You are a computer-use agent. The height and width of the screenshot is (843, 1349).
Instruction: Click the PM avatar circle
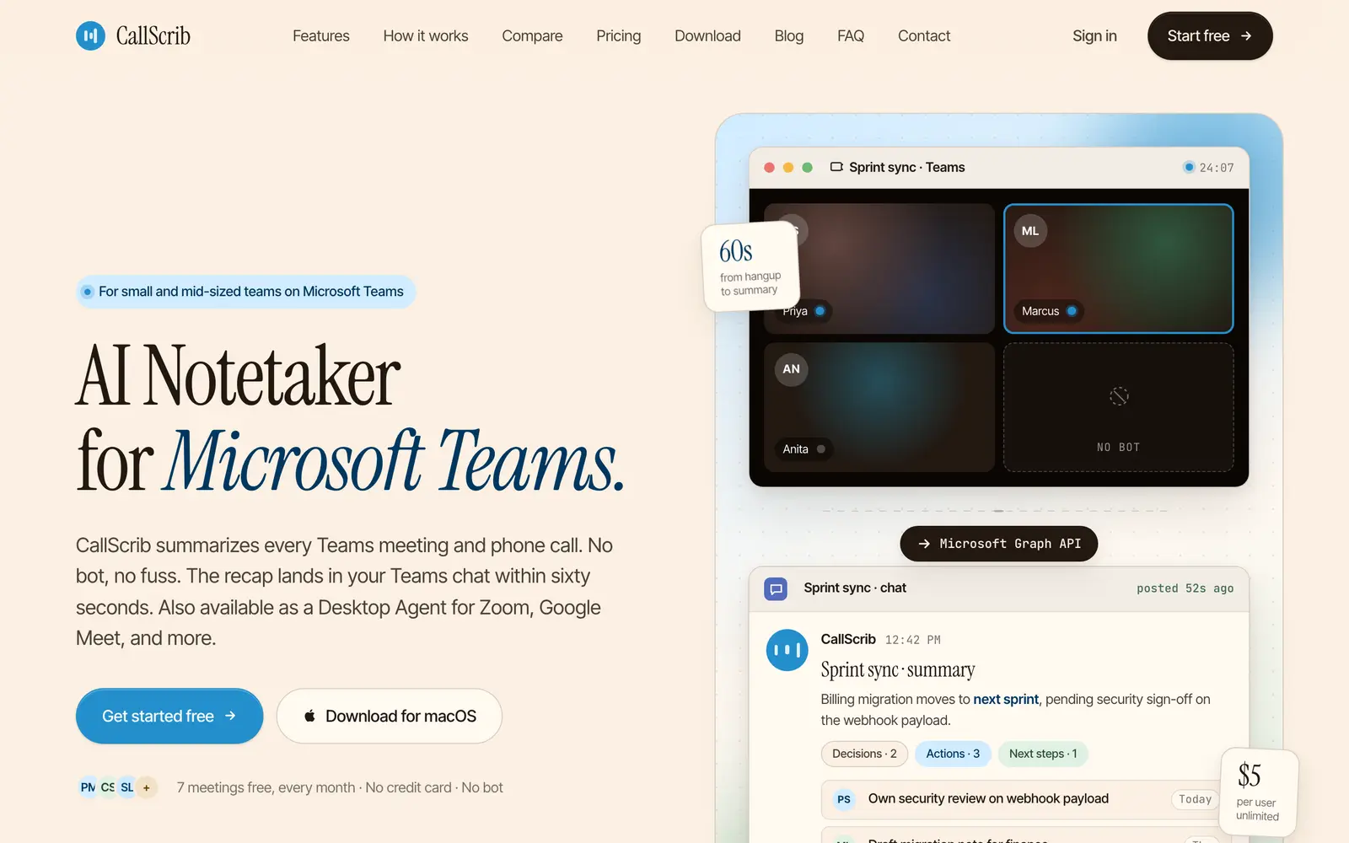click(88, 787)
